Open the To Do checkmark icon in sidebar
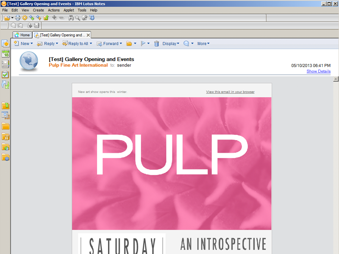The width and height of the screenshot is (339, 254). [6, 75]
